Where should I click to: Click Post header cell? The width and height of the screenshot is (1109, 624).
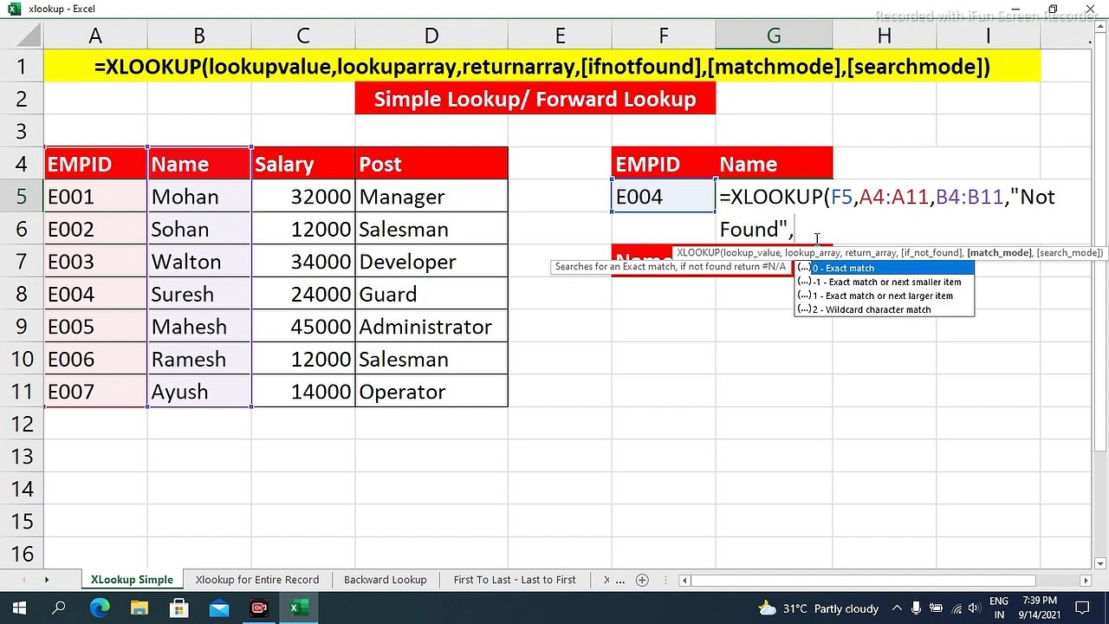(x=431, y=164)
